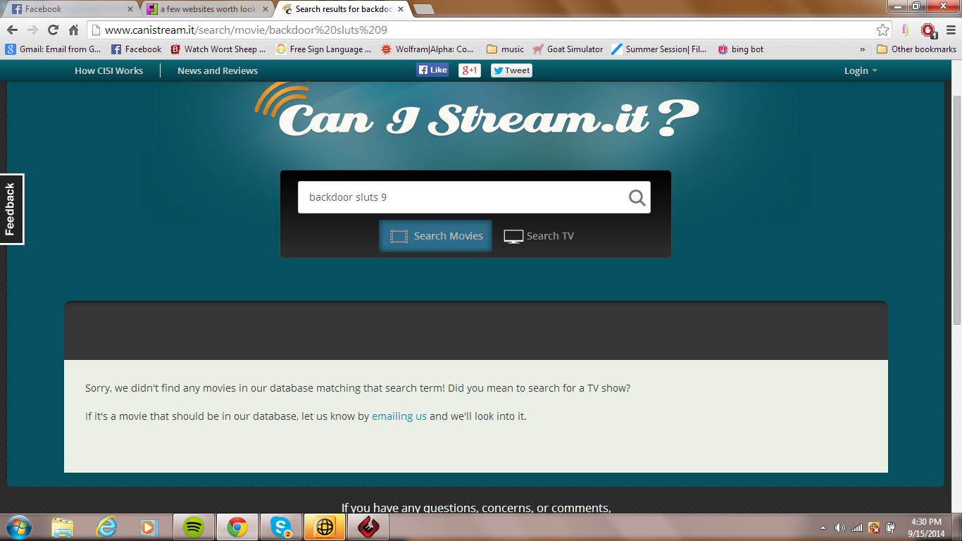Expand the Login dropdown menu
962x541 pixels.
[x=860, y=71]
